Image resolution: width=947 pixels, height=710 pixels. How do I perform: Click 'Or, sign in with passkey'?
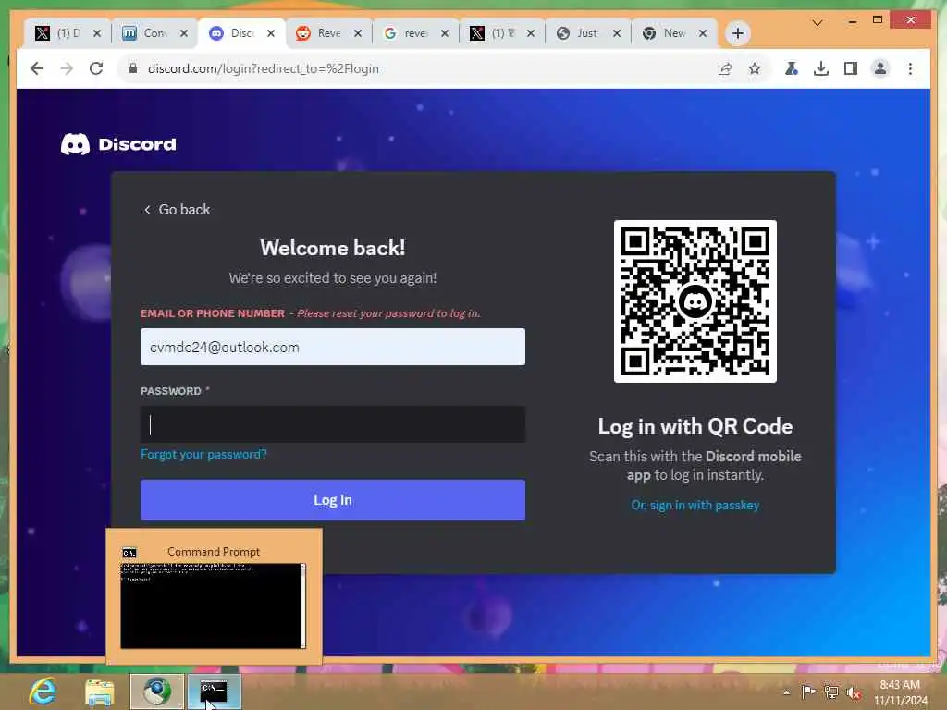[x=695, y=506]
